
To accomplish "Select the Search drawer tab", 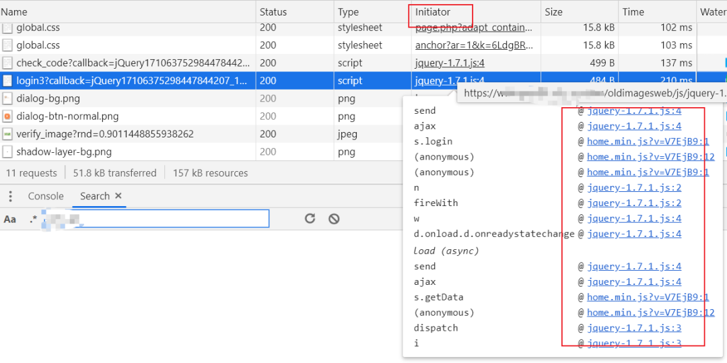I will pos(95,196).
